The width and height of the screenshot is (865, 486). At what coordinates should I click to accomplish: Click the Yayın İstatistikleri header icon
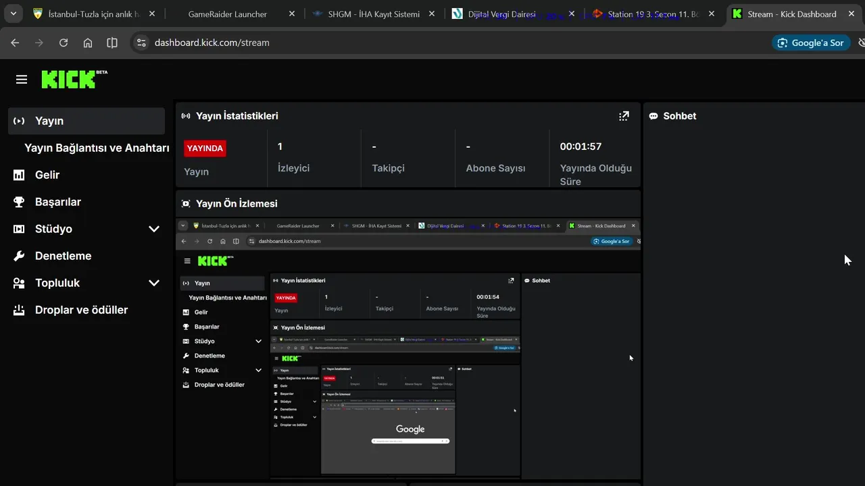coord(186,116)
